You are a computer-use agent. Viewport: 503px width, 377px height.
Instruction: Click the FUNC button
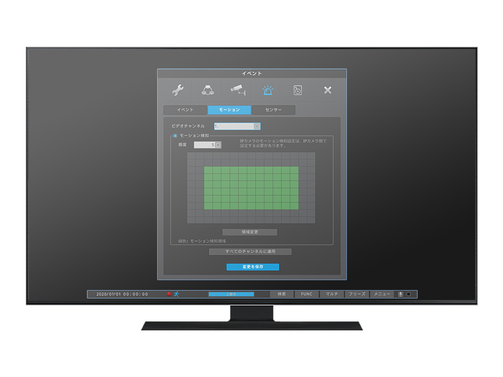(307, 294)
